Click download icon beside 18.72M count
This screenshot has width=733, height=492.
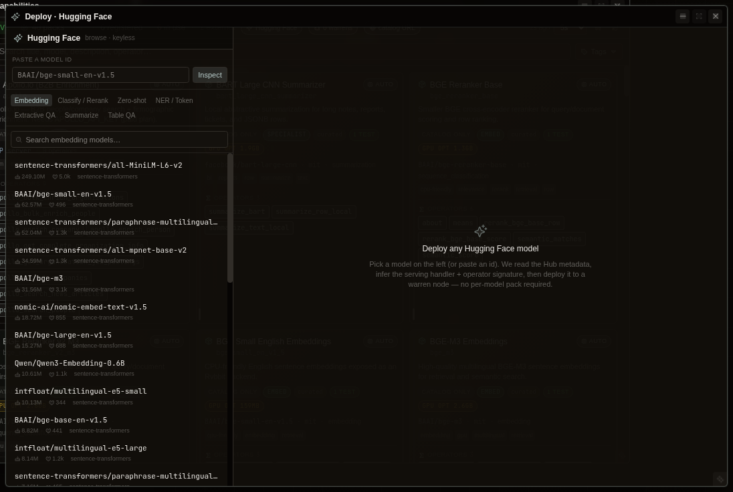[17, 318]
